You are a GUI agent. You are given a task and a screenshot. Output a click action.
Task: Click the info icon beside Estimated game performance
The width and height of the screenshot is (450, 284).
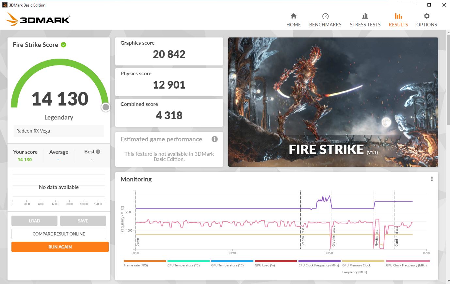point(215,139)
